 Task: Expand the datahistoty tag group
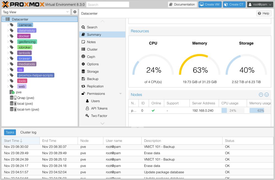click(x=8, y=31)
